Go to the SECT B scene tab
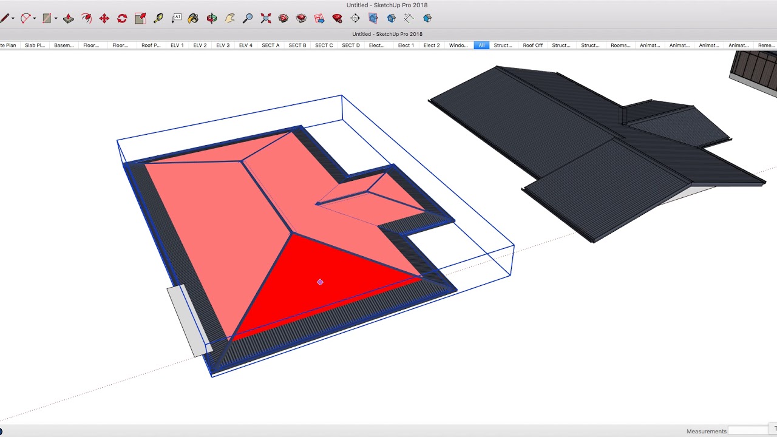This screenshot has height=437, width=777. click(297, 45)
